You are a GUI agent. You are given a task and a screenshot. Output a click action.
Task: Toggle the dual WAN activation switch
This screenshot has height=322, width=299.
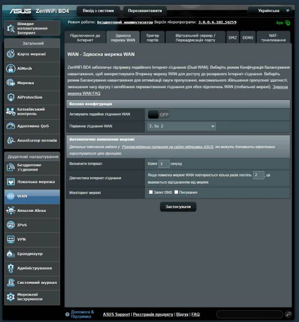(x=158, y=115)
